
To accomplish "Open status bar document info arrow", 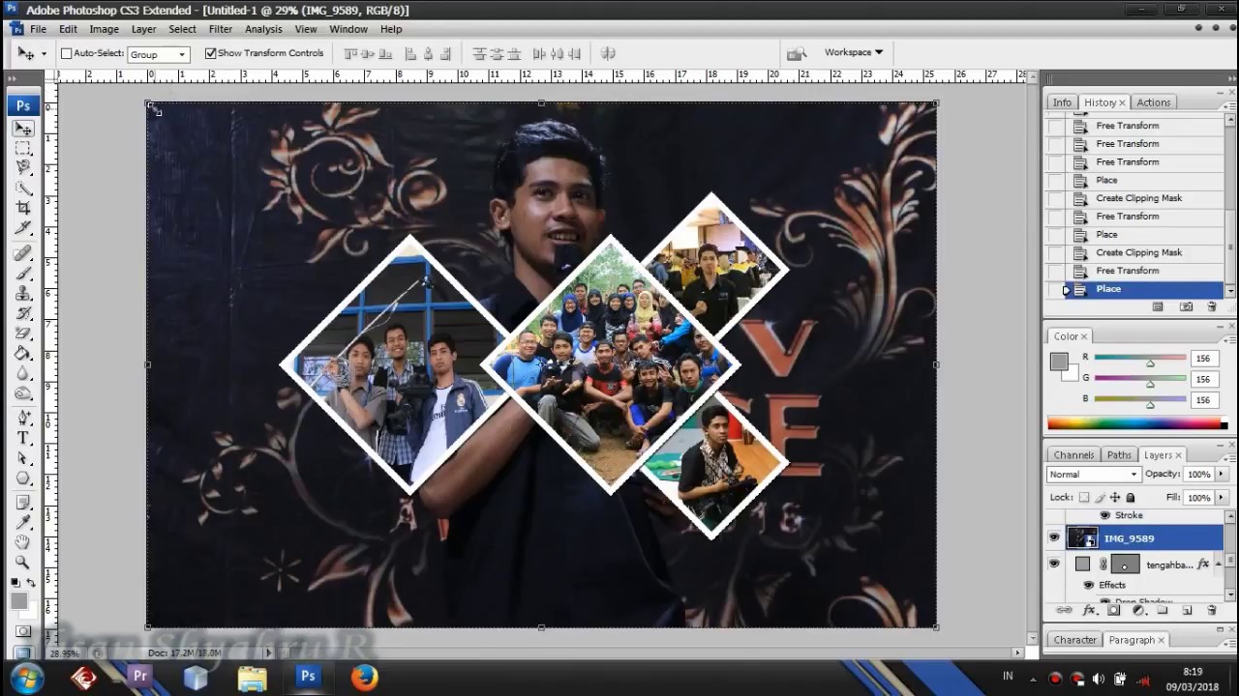I will point(268,653).
